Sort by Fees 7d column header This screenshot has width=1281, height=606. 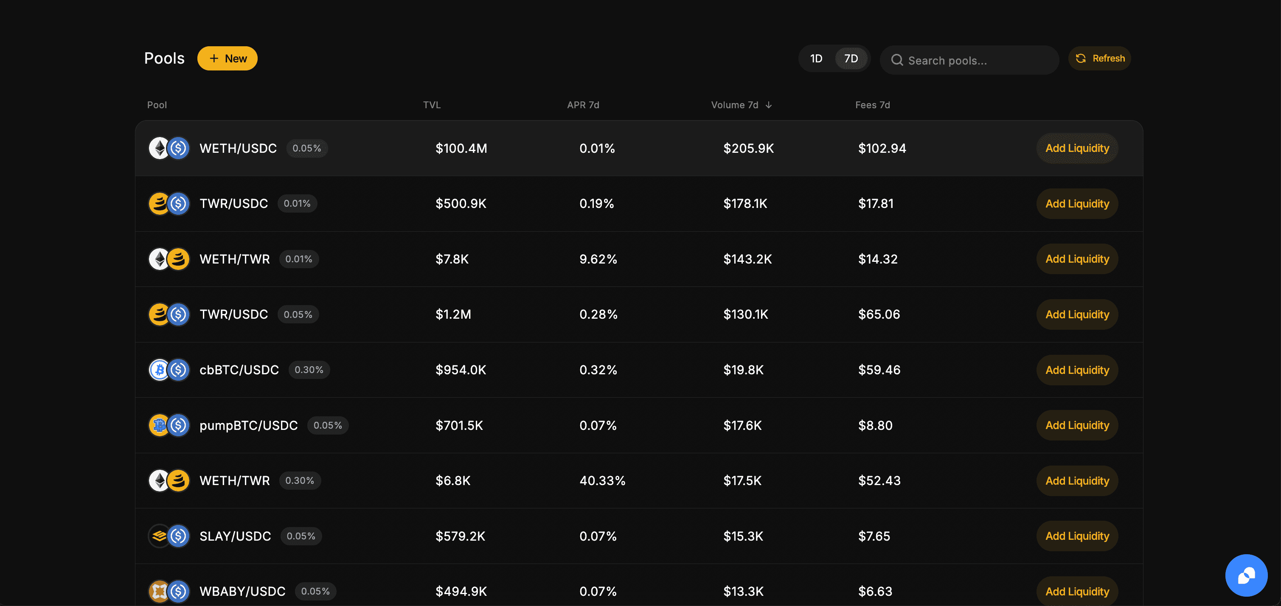(x=872, y=105)
